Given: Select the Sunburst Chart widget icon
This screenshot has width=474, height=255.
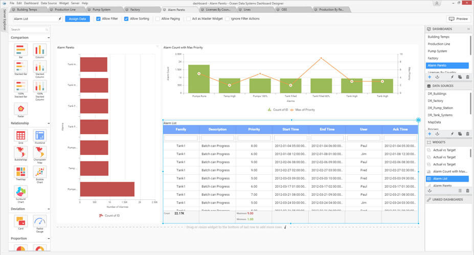Looking at the screenshot, I should pos(21,192).
